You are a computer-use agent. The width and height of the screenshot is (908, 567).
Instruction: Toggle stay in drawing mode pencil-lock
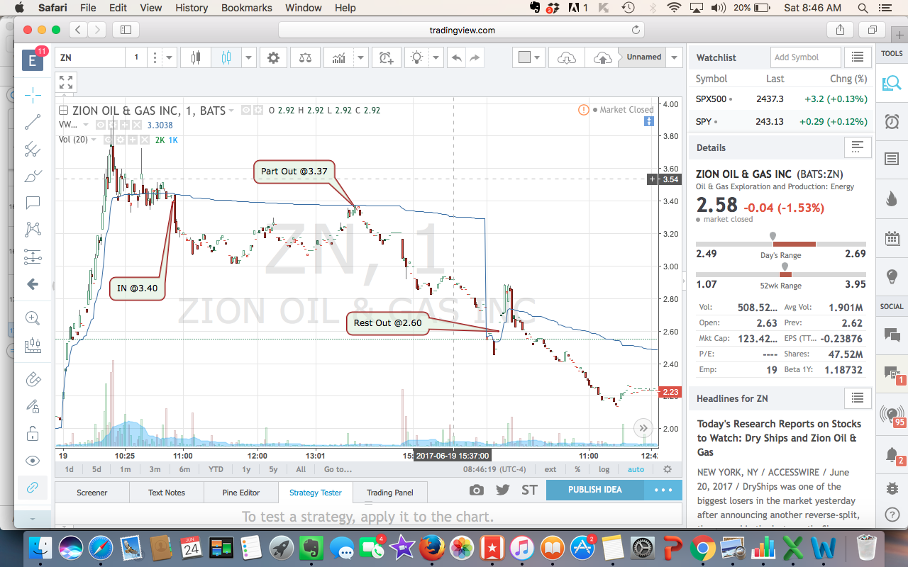tap(33, 406)
